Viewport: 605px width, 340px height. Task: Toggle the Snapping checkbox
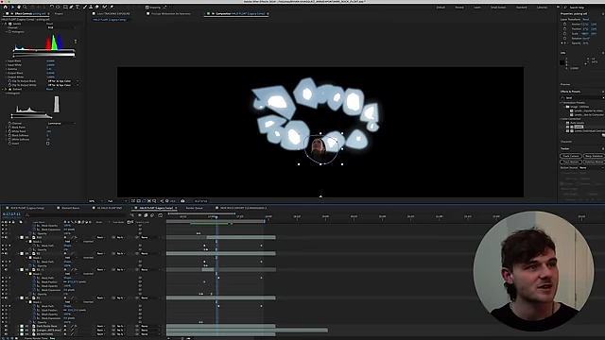click(x=147, y=8)
